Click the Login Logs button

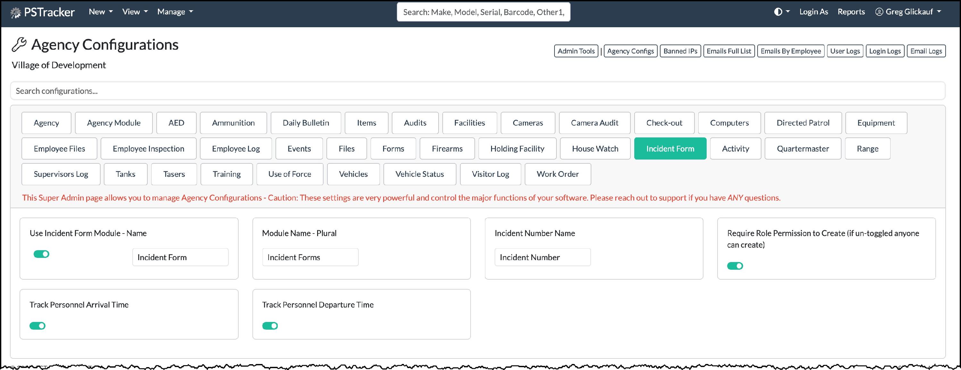(x=885, y=51)
